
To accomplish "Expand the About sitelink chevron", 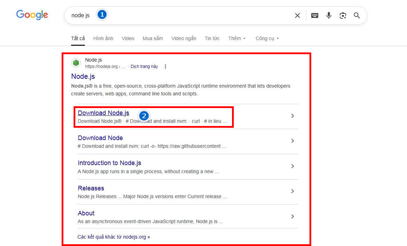I will [293, 216].
